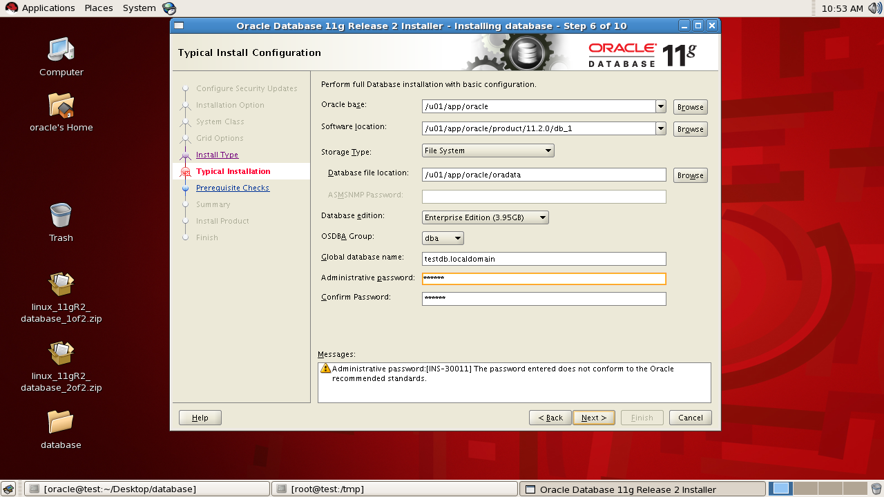Click the Cancel button
884x497 pixels.
[691, 418]
